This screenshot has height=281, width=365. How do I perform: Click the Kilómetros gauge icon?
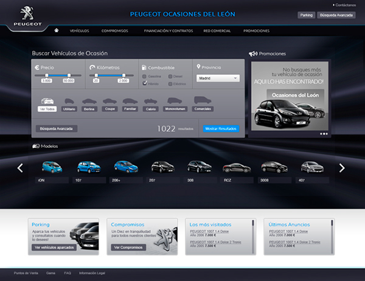[92, 68]
